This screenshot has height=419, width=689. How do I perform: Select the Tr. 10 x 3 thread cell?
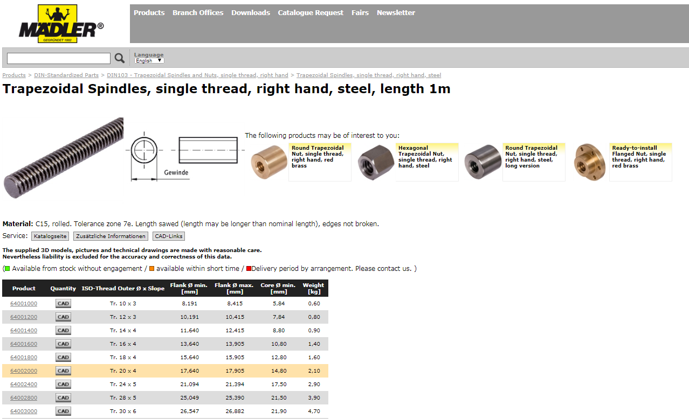(123, 304)
